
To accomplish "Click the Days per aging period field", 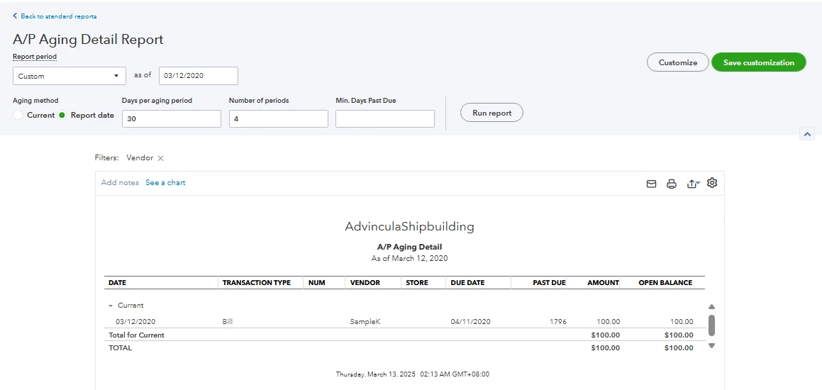I will (x=172, y=118).
